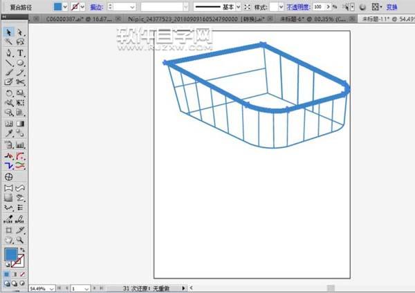The image size is (415, 293).
Task: Select the Zoom magnifier tool
Action: pyautogui.click(x=21, y=238)
